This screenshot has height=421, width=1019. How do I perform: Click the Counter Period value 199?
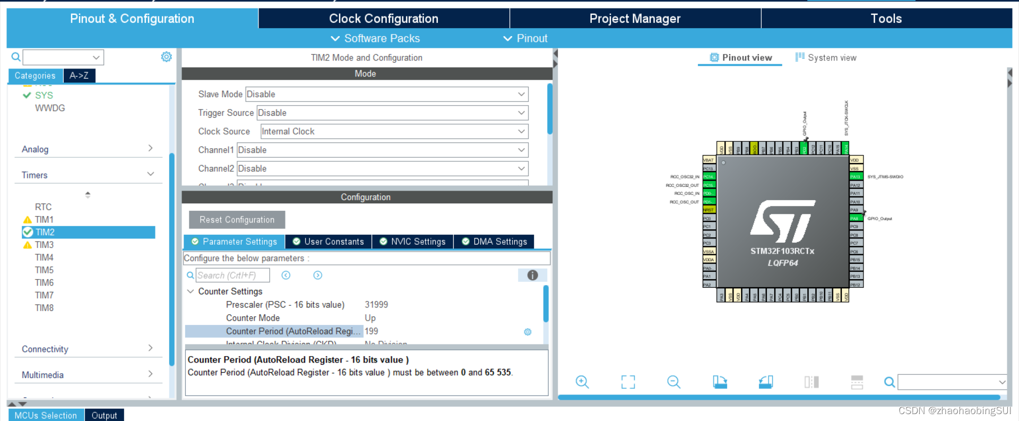(x=372, y=331)
